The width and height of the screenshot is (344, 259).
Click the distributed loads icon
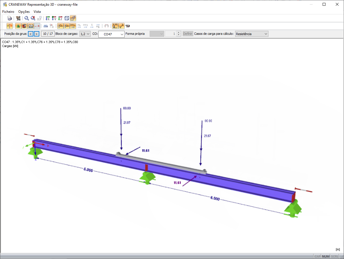point(46,26)
